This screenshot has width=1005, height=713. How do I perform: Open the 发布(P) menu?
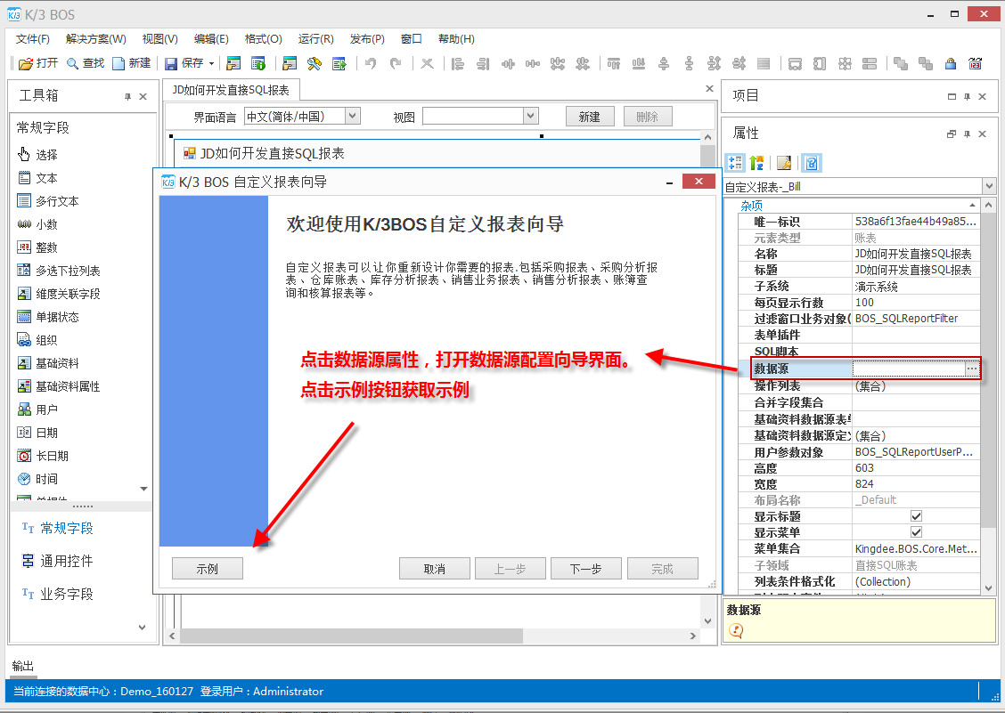point(367,39)
